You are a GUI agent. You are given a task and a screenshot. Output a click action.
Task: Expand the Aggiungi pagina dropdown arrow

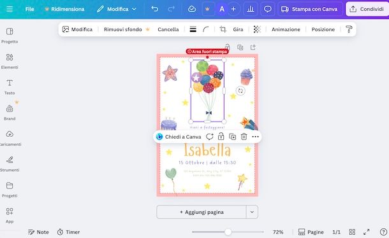coord(252,213)
